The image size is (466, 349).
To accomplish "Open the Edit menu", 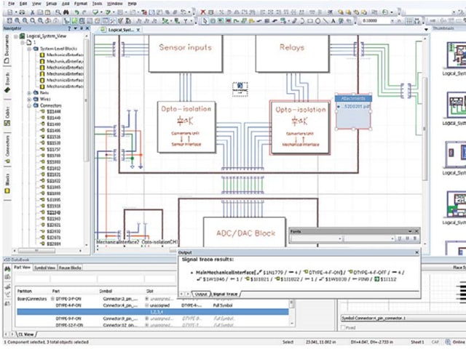I will (x=23, y=4).
